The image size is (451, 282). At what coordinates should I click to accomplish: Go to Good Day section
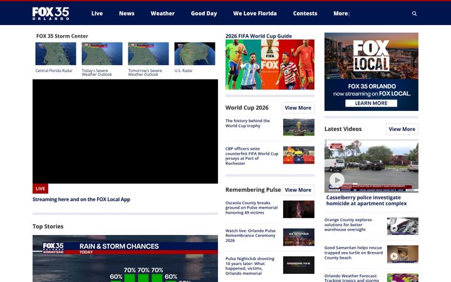pos(204,13)
